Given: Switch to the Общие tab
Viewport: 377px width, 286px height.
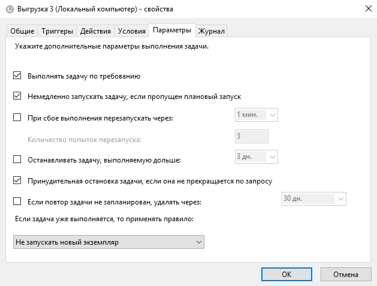Looking at the screenshot, I should (x=22, y=31).
